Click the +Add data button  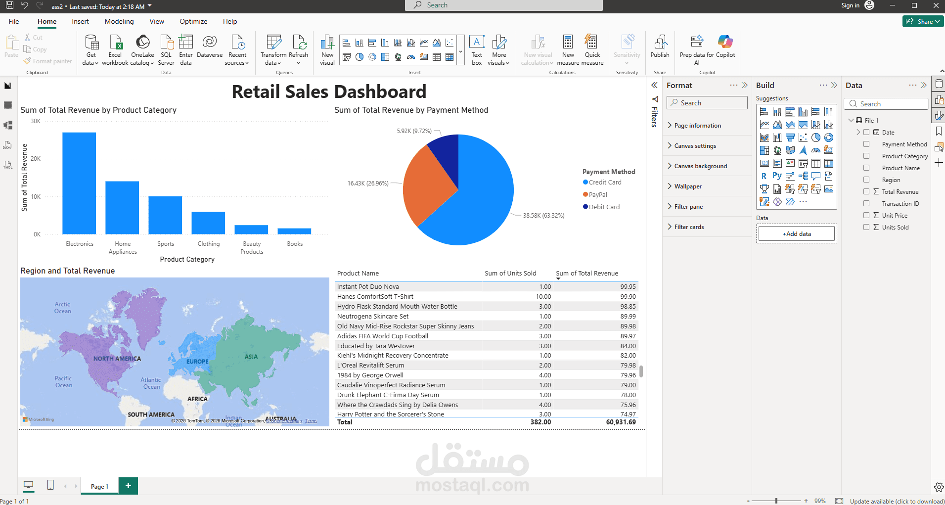797,234
